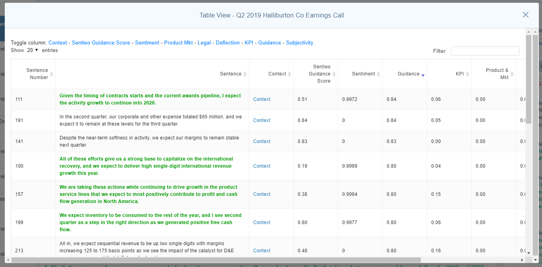Viewport: 542px width, 267px height.
Task: Click Sentieo Guidance Score 0.38 in row 157
Action: [x=302, y=194]
